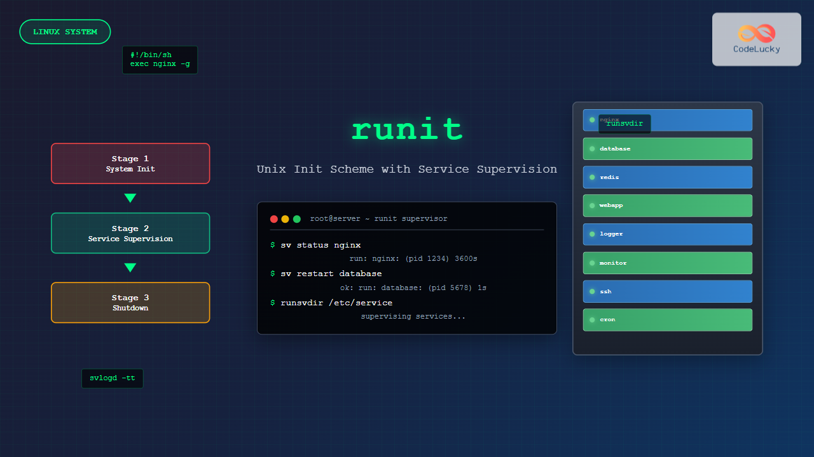Click the LINUX SYSTEM badge
Screen dimensions: 814x457
click(65, 31)
